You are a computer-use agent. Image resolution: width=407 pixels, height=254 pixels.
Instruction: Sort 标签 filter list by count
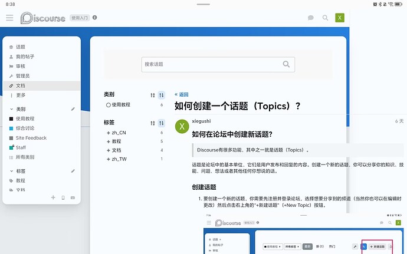[x=162, y=123]
